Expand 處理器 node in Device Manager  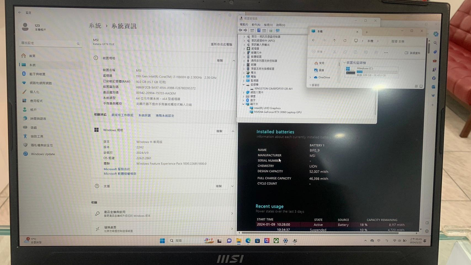(x=244, y=49)
